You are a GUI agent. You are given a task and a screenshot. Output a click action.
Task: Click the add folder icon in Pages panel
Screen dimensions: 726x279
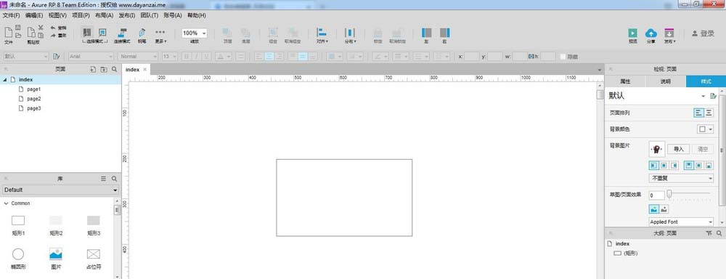pyautogui.click(x=104, y=69)
